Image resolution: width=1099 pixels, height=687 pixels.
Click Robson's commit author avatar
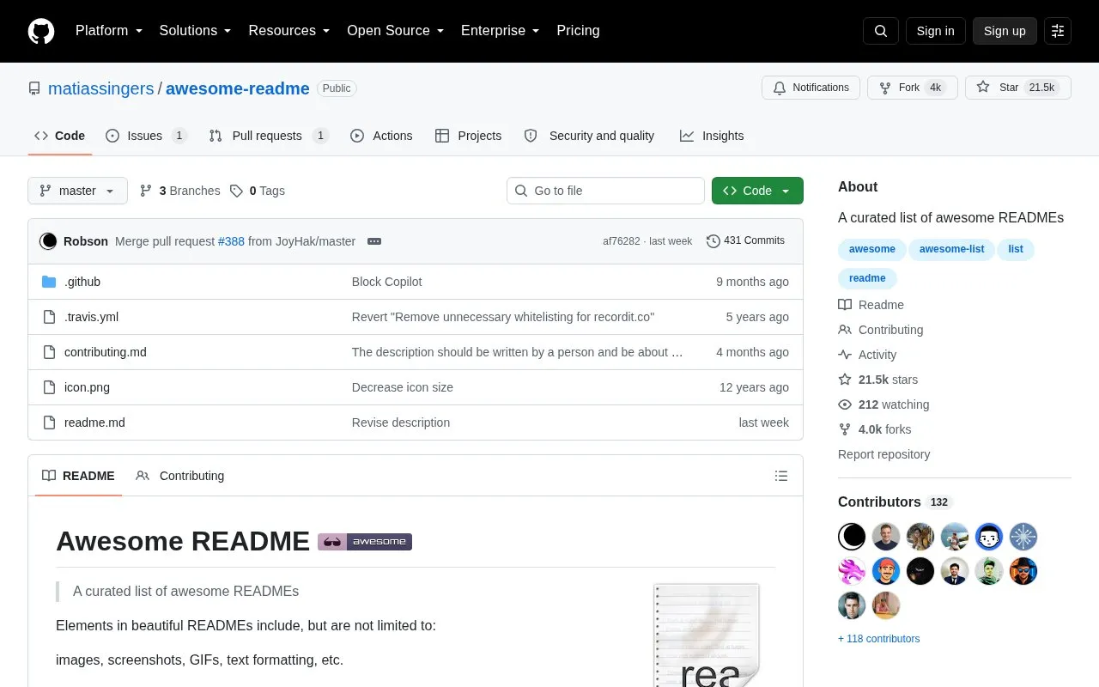pos(48,241)
